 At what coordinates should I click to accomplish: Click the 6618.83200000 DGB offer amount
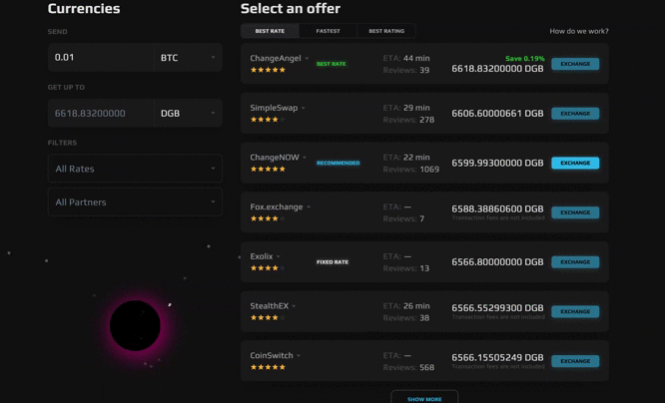click(497, 69)
